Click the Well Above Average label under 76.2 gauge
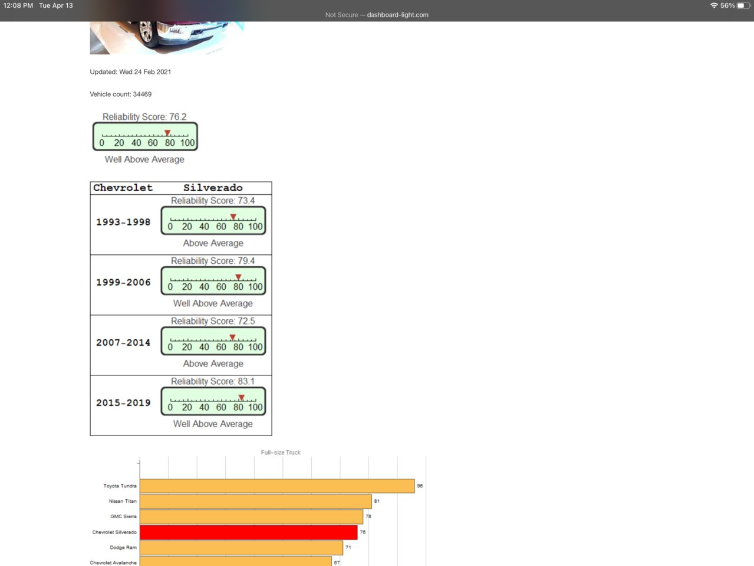 pos(144,159)
